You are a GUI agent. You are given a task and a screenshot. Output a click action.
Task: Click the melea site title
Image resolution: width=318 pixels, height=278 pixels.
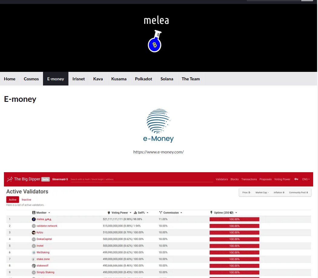click(x=156, y=21)
